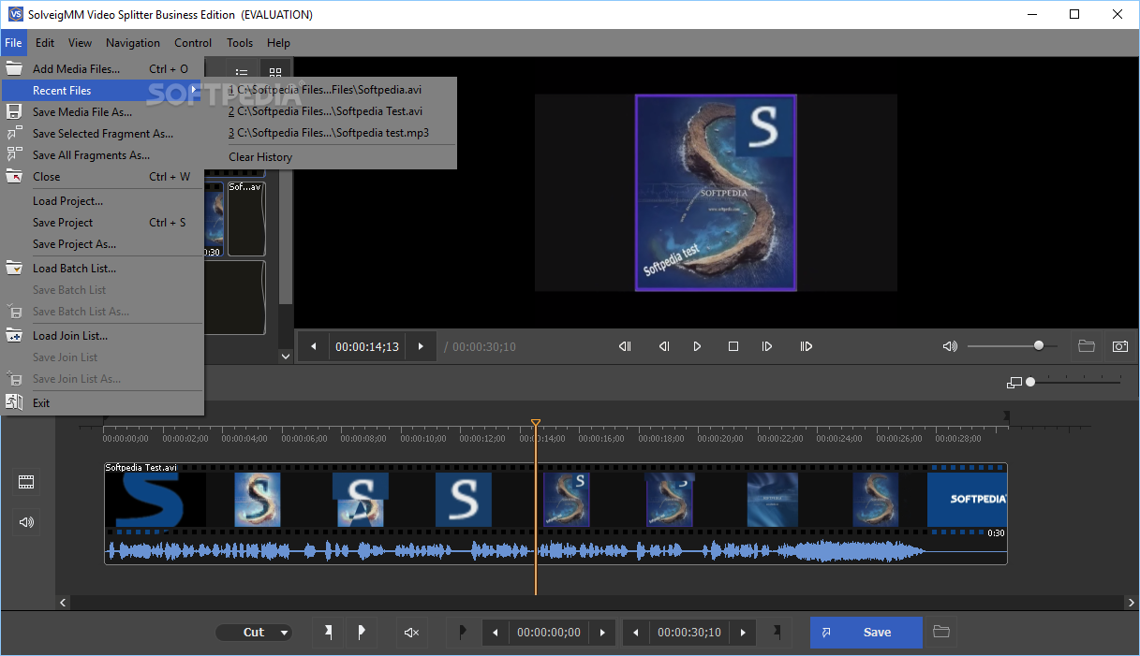The height and width of the screenshot is (656, 1140).
Task: Click the audio waveform track
Action: click(x=555, y=551)
